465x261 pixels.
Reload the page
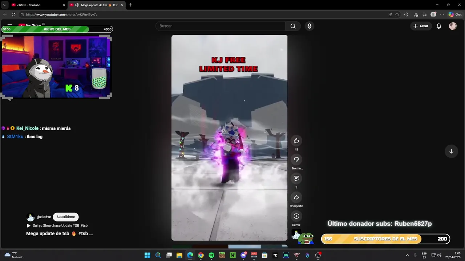[13, 14]
